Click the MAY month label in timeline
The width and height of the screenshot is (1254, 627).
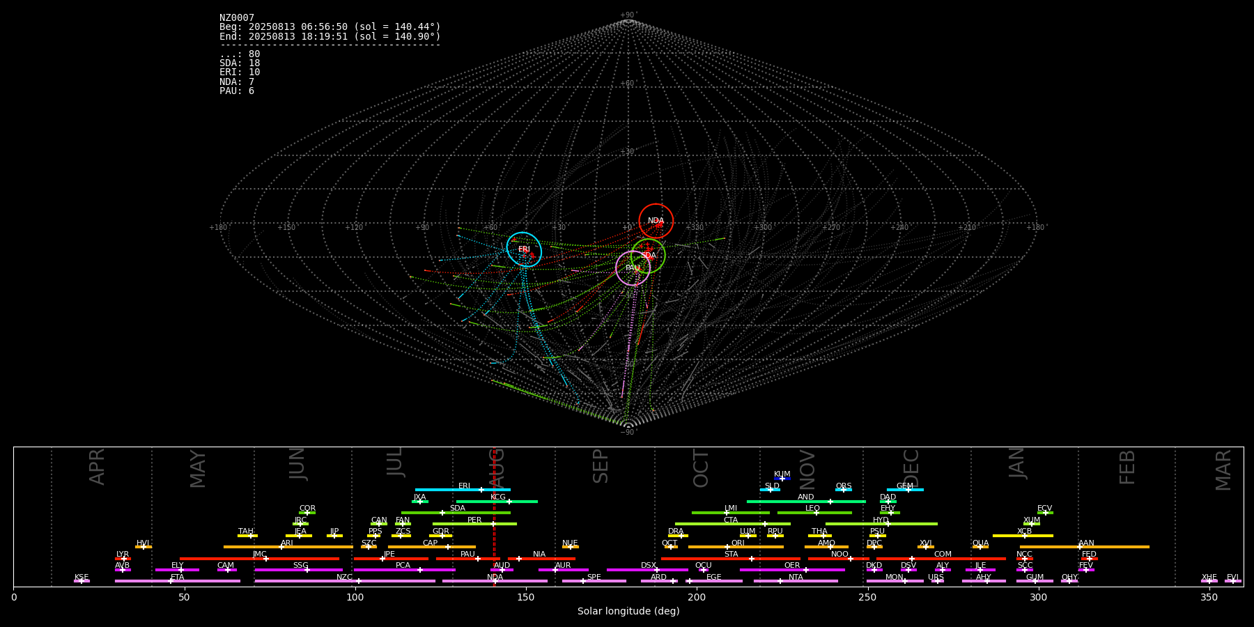(x=198, y=469)
